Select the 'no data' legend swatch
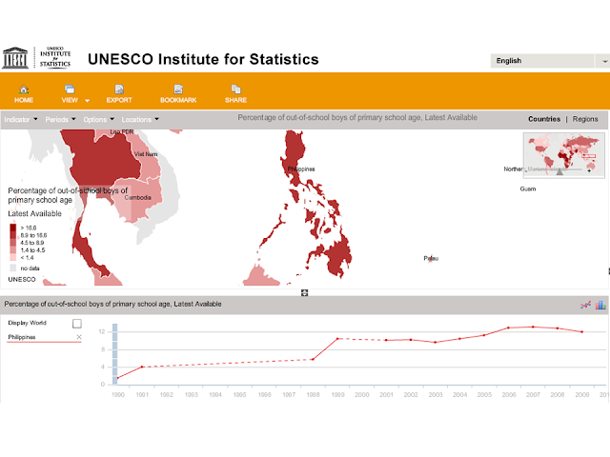 pos(13,268)
